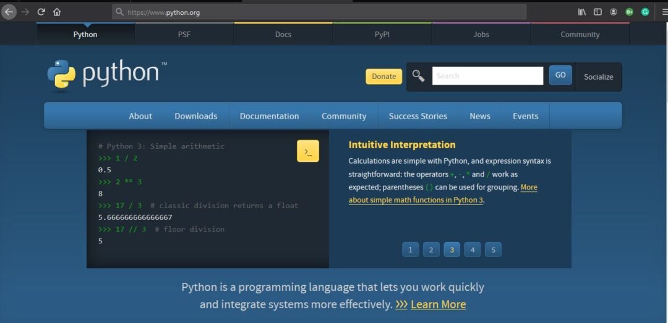This screenshot has height=323, width=668.
Task: Click the comment '# Python 3: Simple arithmetic'
Action: 161,146
